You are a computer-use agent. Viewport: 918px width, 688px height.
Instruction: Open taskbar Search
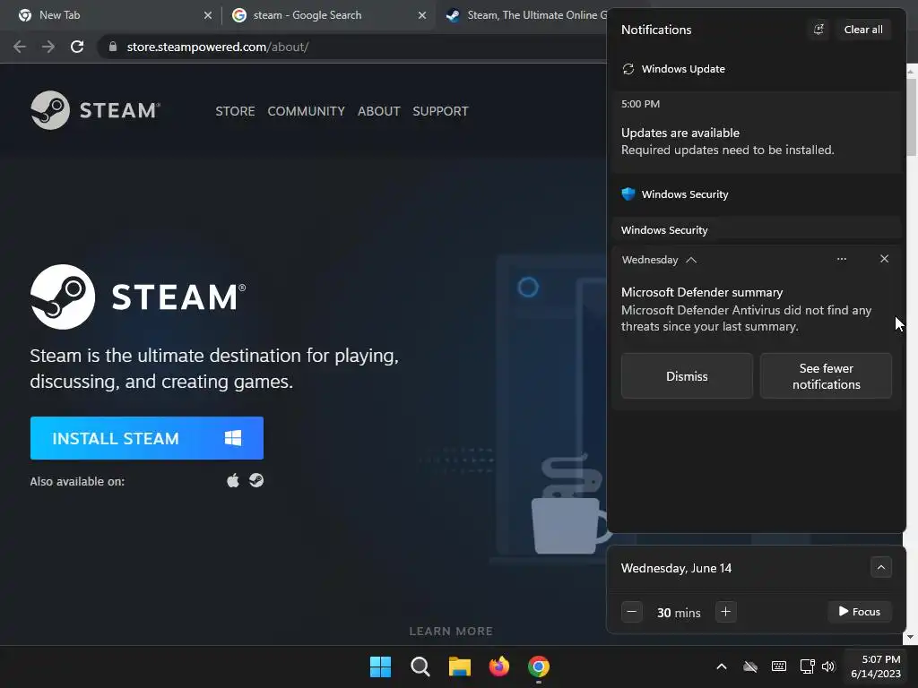pos(420,666)
